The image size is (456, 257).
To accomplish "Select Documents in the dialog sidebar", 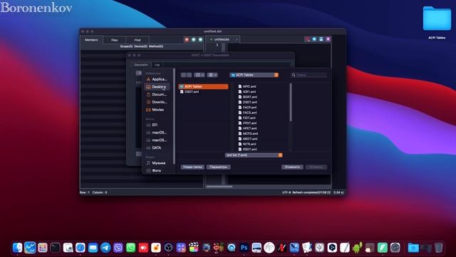I will coord(157,94).
